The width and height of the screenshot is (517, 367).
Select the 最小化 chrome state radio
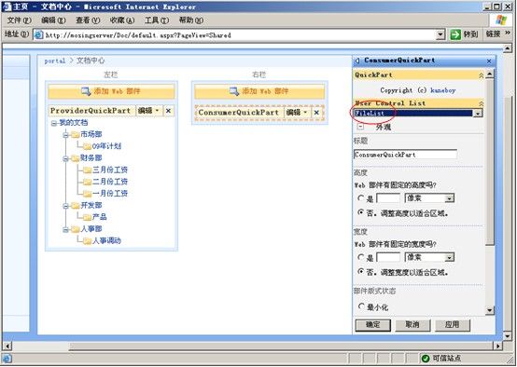(361, 306)
